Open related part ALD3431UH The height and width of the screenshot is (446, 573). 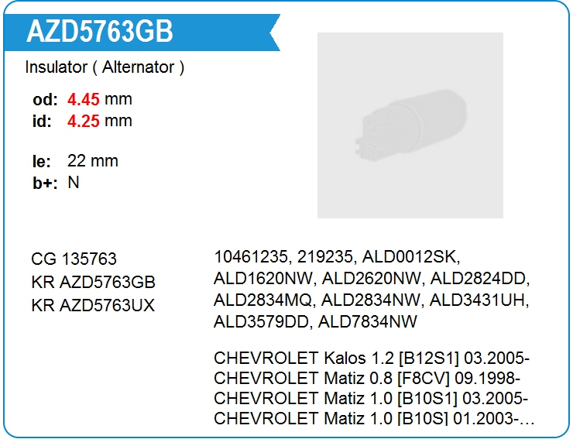[477, 300]
